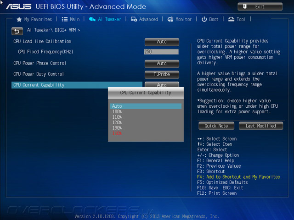Open CPU Load-line Calibration Auto dropdown
The image size is (294, 220).
click(x=162, y=42)
